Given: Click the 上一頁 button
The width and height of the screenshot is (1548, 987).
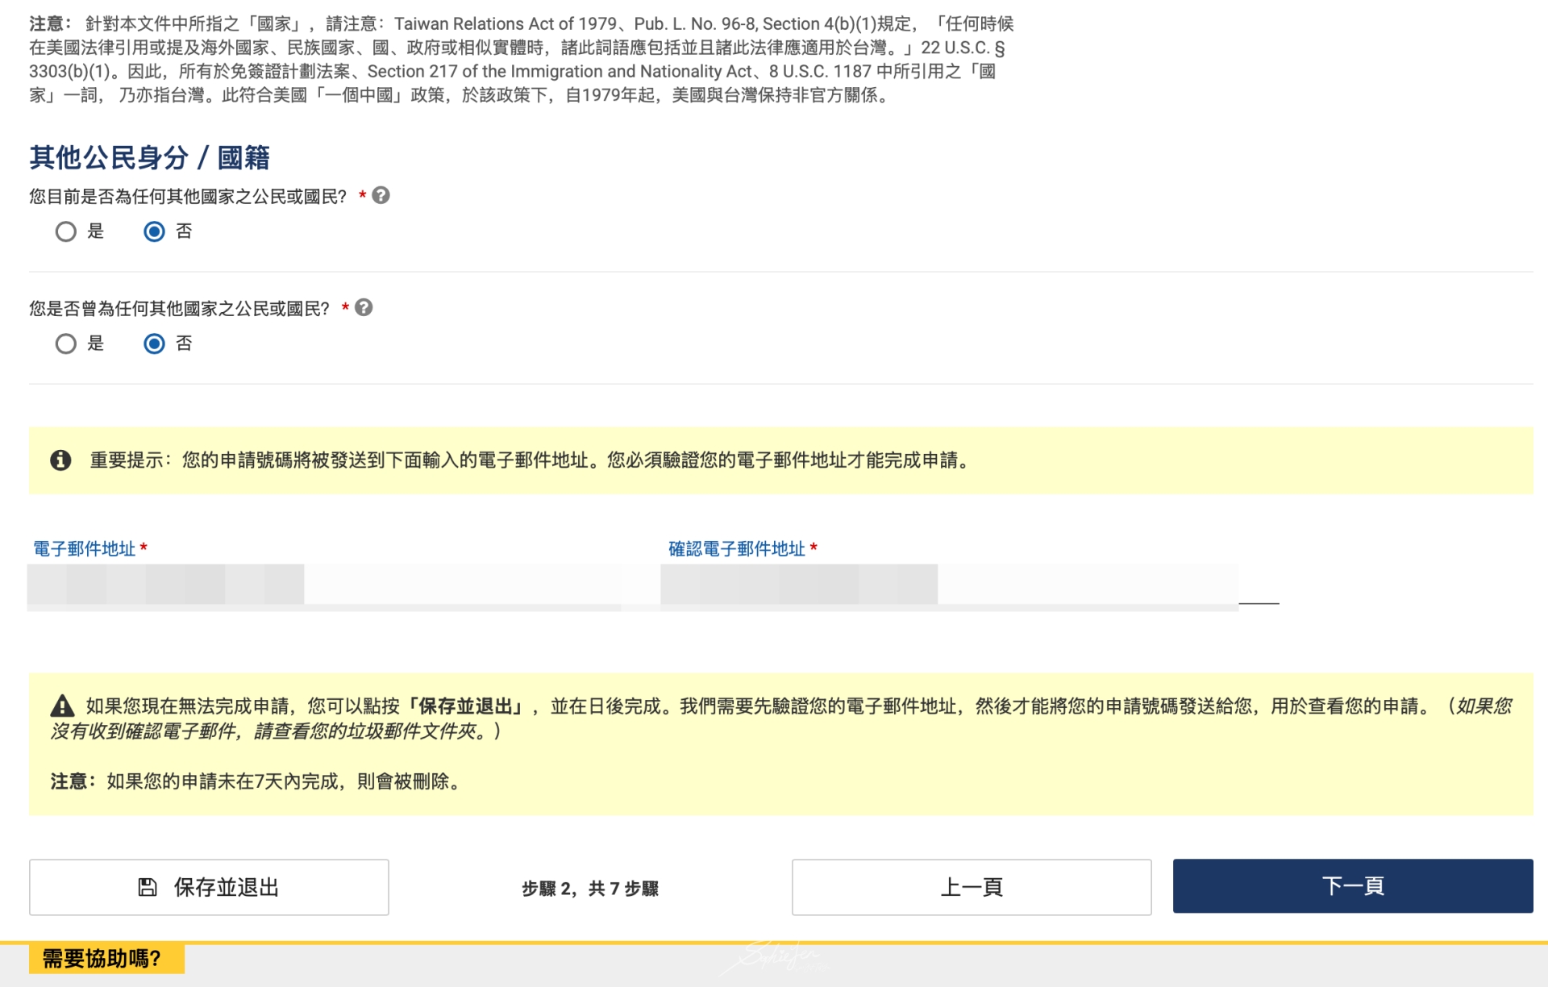Looking at the screenshot, I should tap(972, 886).
